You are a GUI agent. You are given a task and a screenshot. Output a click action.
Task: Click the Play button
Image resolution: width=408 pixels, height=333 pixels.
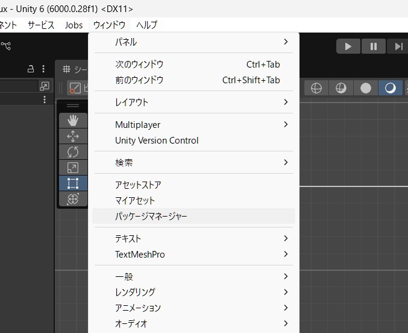point(348,46)
